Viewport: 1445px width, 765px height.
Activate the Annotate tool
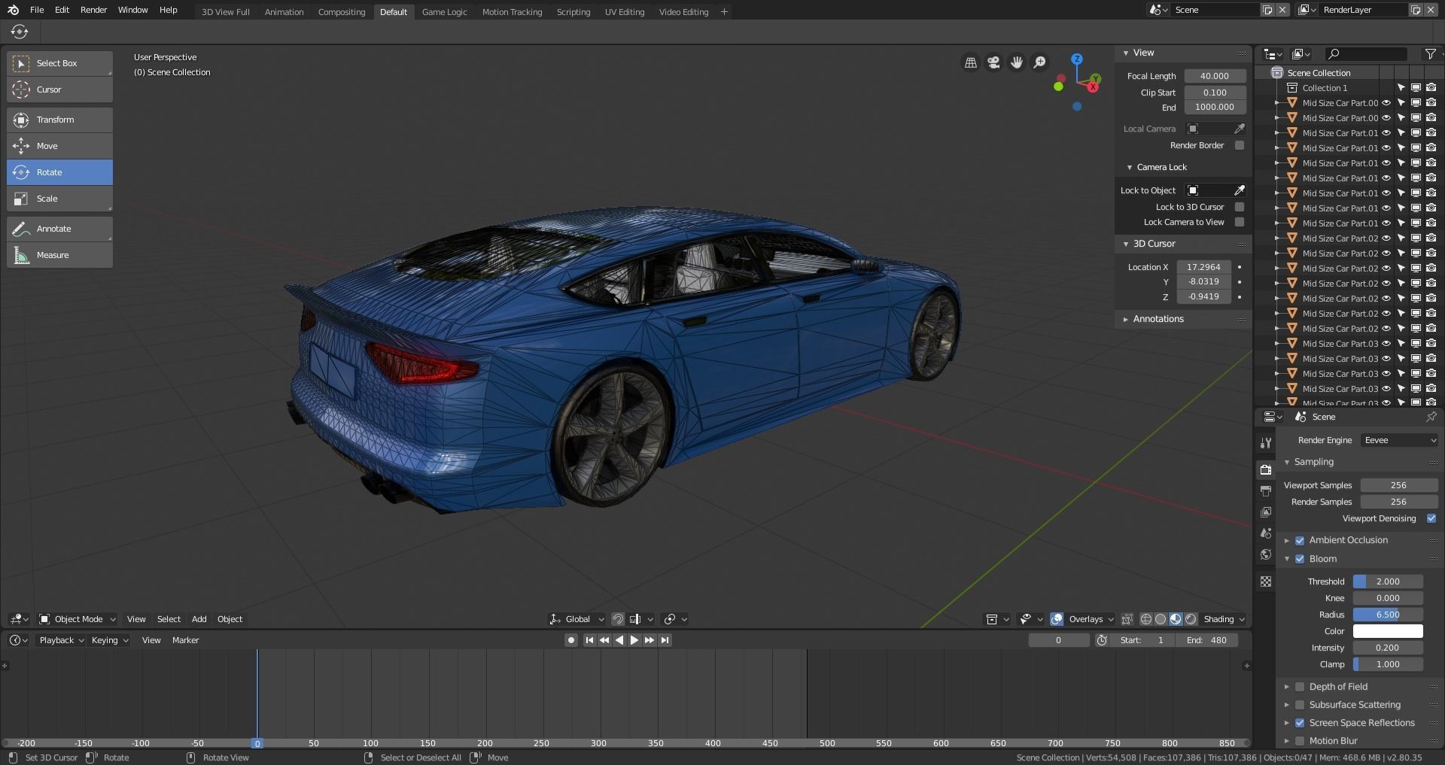pos(59,229)
